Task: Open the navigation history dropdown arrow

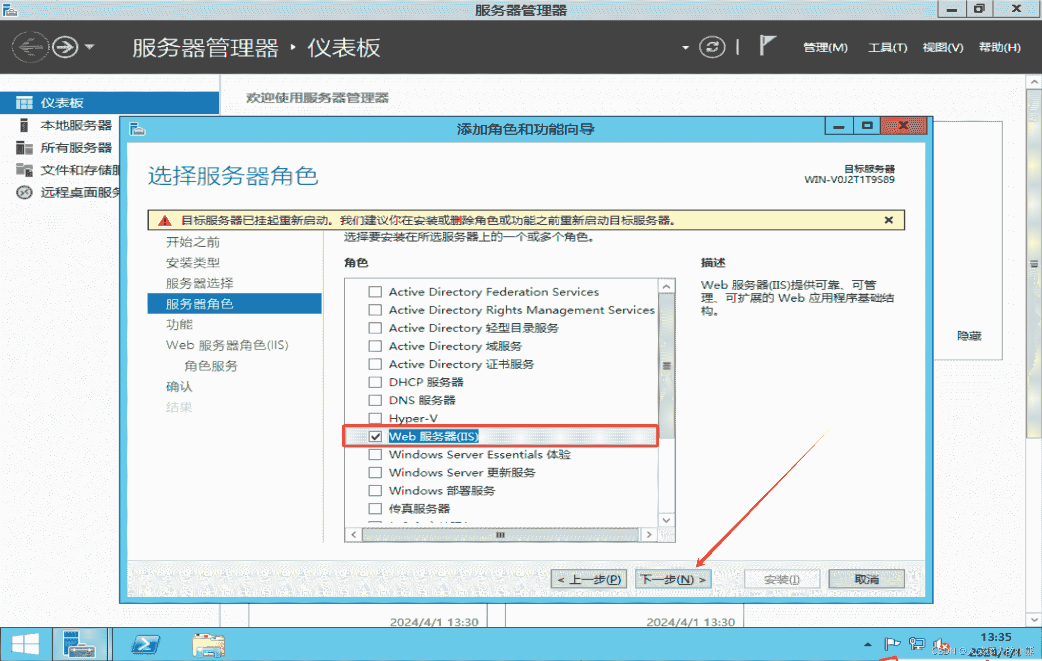Action: point(90,47)
